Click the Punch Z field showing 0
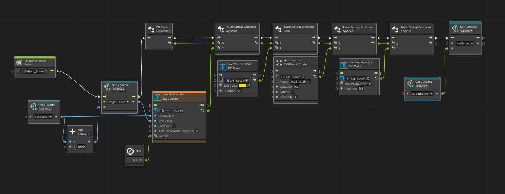 [309, 82]
